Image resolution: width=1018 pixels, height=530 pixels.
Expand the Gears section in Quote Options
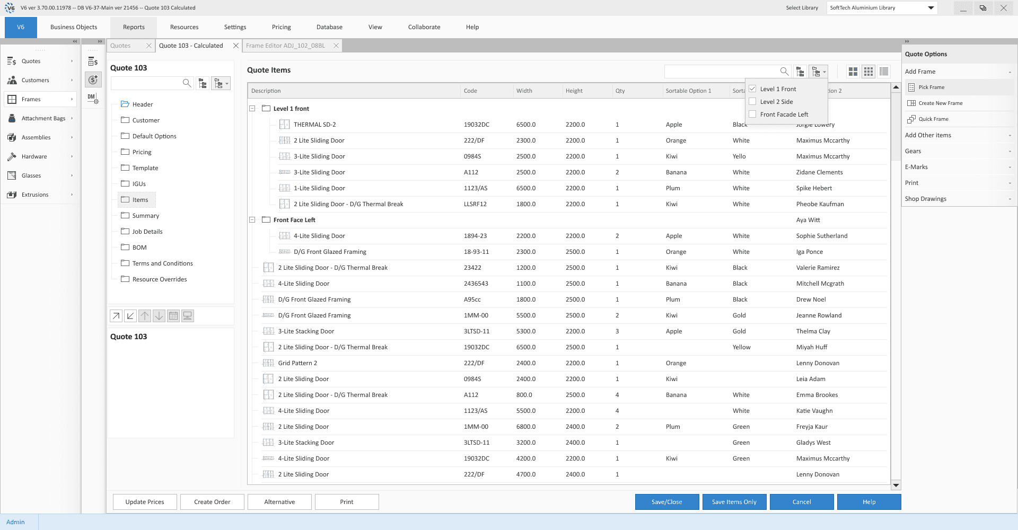click(958, 151)
